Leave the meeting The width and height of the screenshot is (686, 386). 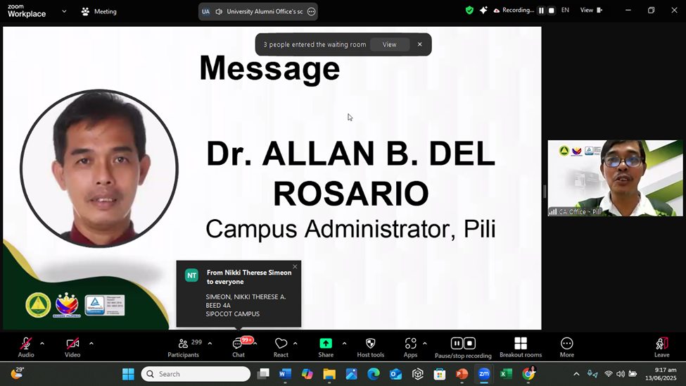tap(661, 344)
